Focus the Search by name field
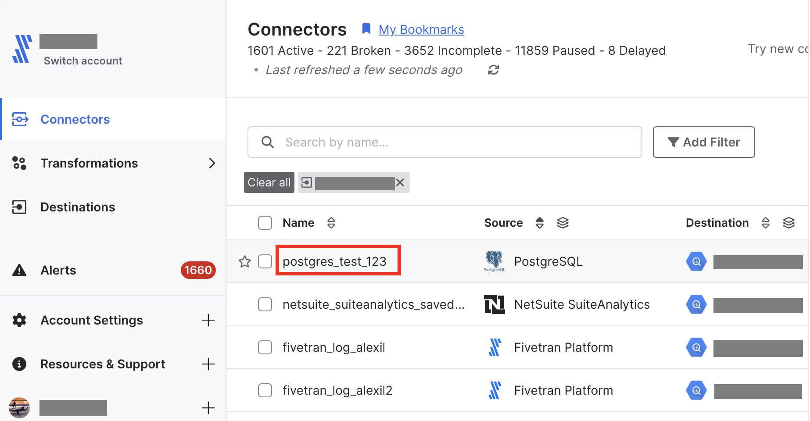 [x=445, y=142]
